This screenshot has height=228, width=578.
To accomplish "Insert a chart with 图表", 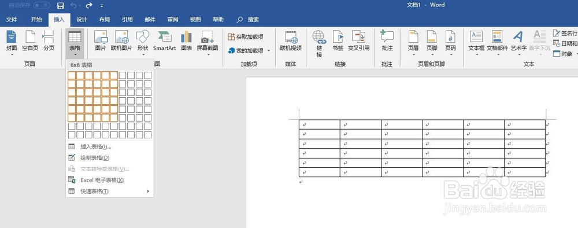I will coord(187,41).
